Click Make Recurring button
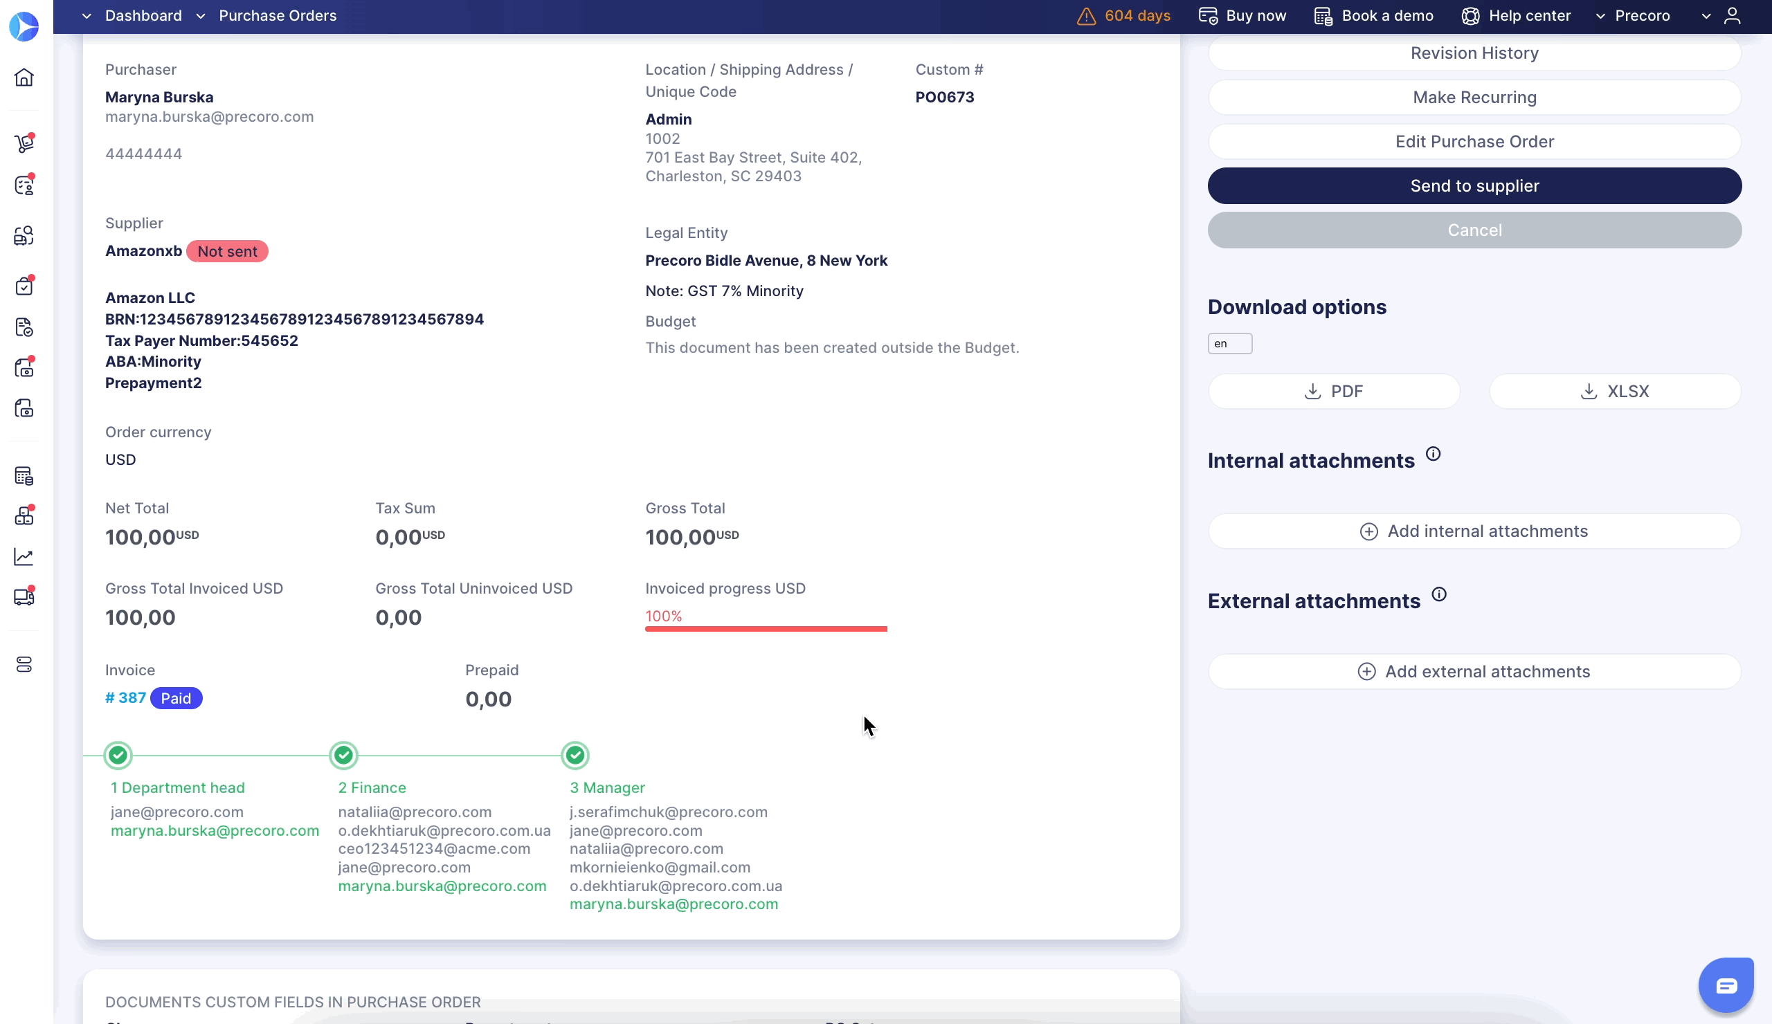This screenshot has width=1772, height=1024. 1474,97
